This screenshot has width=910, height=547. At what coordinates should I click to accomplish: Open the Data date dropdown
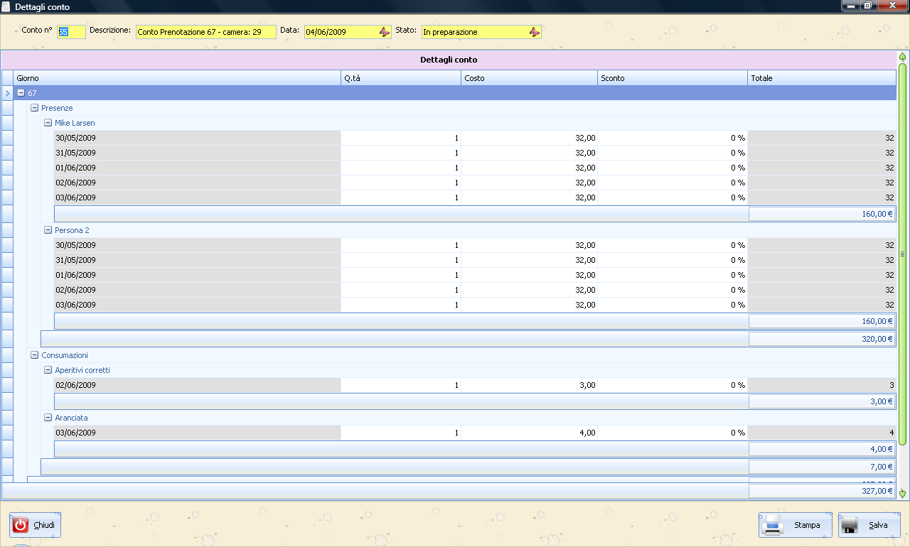384,32
